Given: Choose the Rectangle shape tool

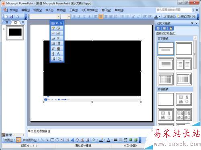Looking at the screenshot, I should point(52,140).
